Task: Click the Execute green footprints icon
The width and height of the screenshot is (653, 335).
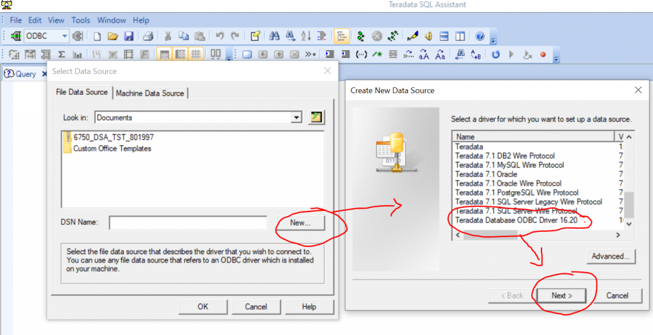Action: tap(361, 36)
